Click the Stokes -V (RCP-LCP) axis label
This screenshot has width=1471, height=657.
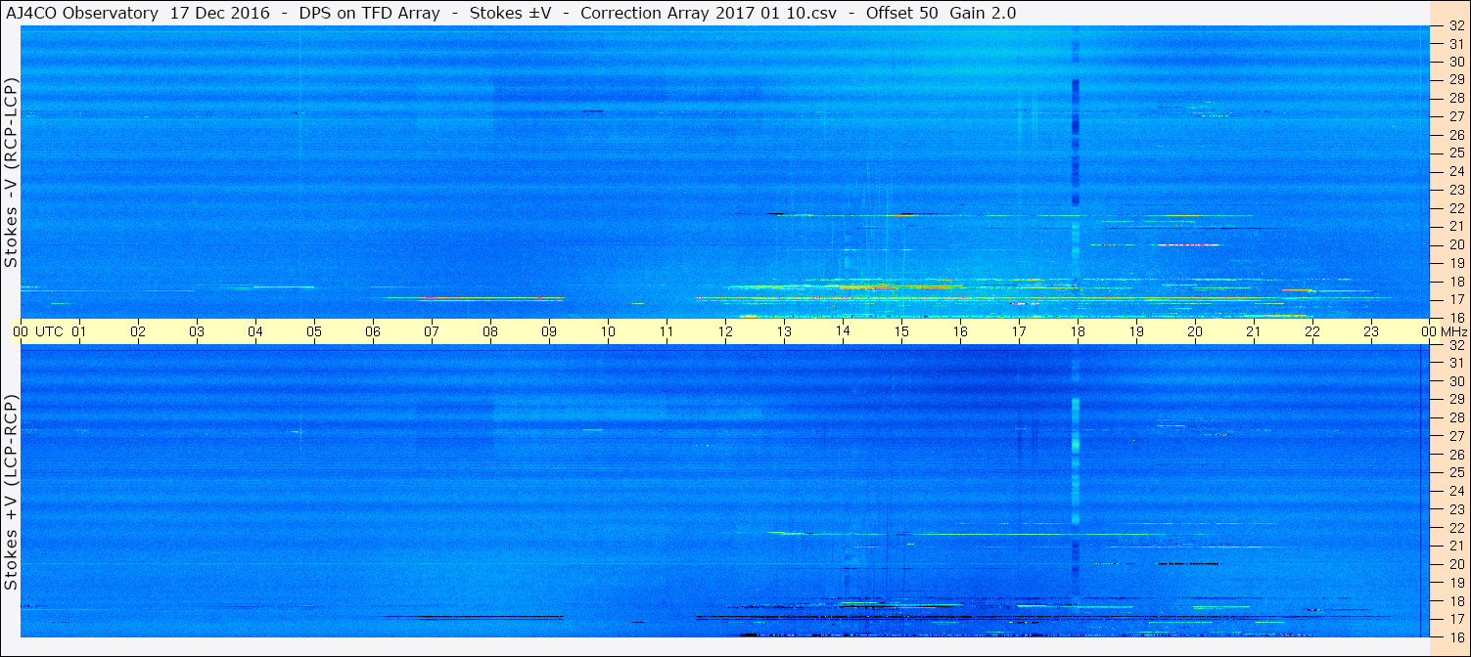pos(12,173)
